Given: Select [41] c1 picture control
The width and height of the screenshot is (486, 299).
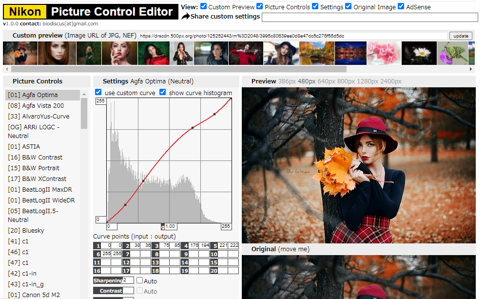Looking at the screenshot, I should (x=43, y=241).
